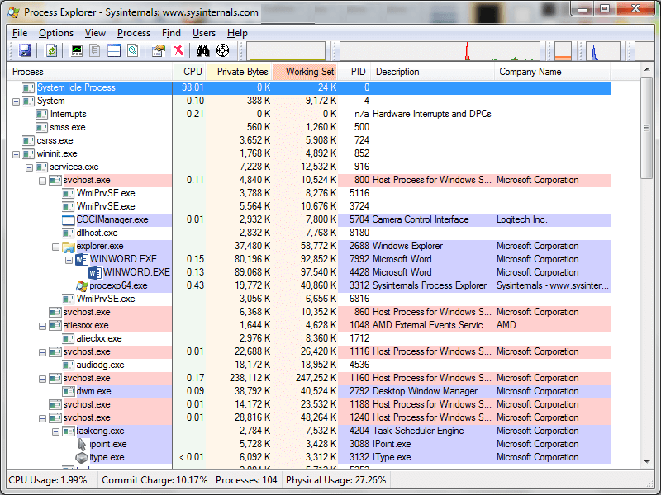Click the dwm.exe process icon
The height and width of the screenshot is (495, 661).
69,391
